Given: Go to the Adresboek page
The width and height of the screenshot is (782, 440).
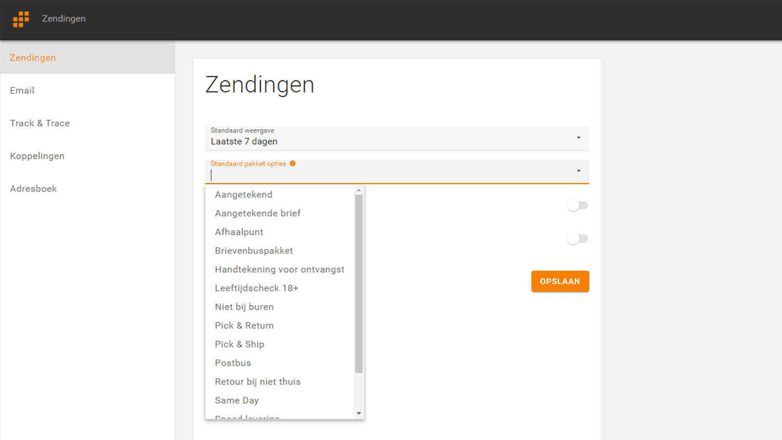Looking at the screenshot, I should click(33, 189).
